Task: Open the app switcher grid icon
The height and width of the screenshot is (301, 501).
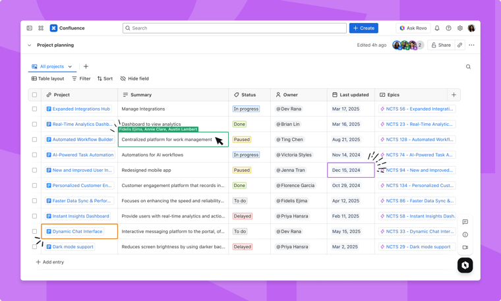Action: (x=41, y=28)
